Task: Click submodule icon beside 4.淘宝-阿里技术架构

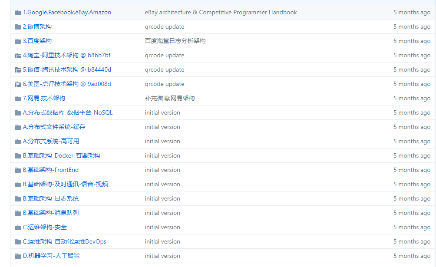Action: tap(18, 55)
